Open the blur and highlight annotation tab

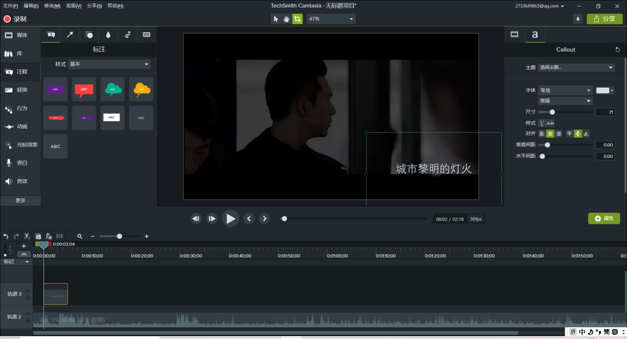pyautogui.click(x=108, y=35)
